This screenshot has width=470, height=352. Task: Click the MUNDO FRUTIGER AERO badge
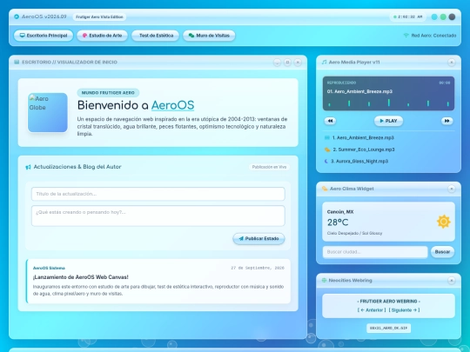point(108,93)
